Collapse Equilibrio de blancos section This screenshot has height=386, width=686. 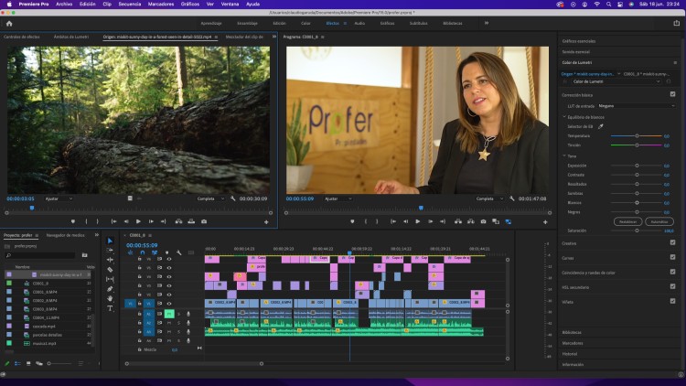[564, 117]
